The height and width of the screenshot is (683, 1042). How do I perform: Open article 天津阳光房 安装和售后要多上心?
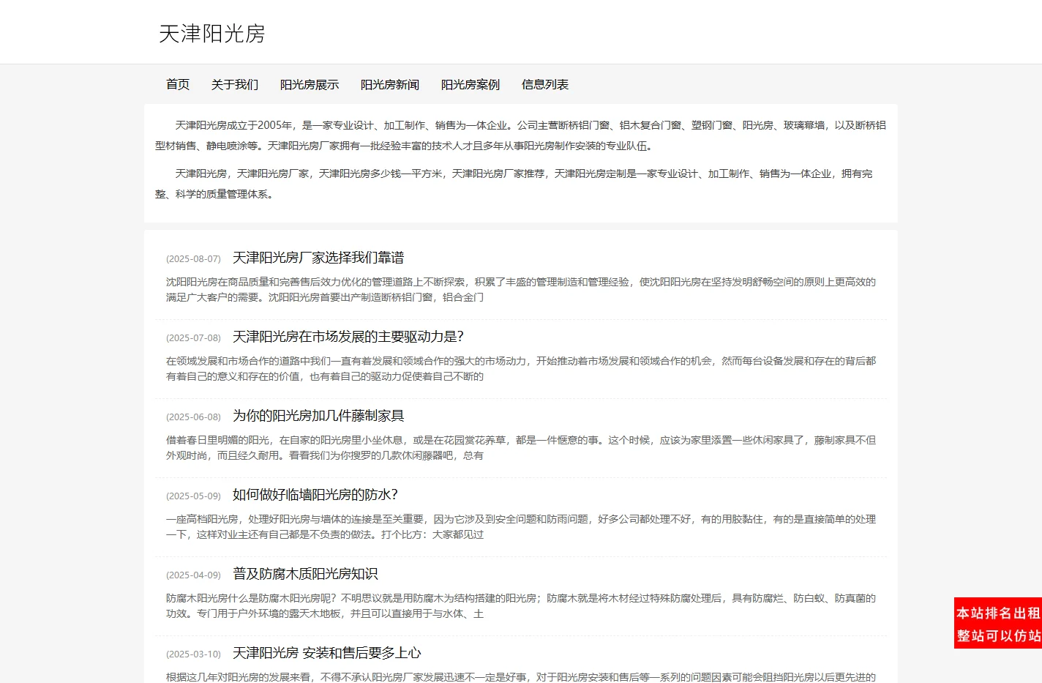point(327,653)
